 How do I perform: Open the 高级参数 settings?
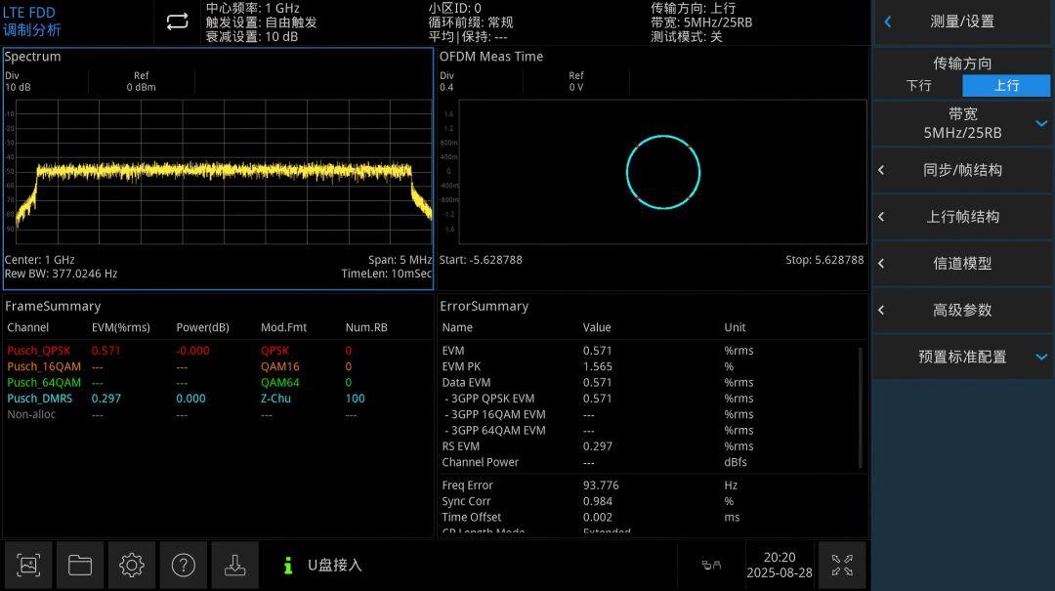pyautogui.click(x=962, y=311)
